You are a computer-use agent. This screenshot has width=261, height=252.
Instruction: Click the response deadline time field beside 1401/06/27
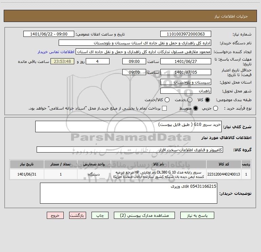tap(134, 61)
